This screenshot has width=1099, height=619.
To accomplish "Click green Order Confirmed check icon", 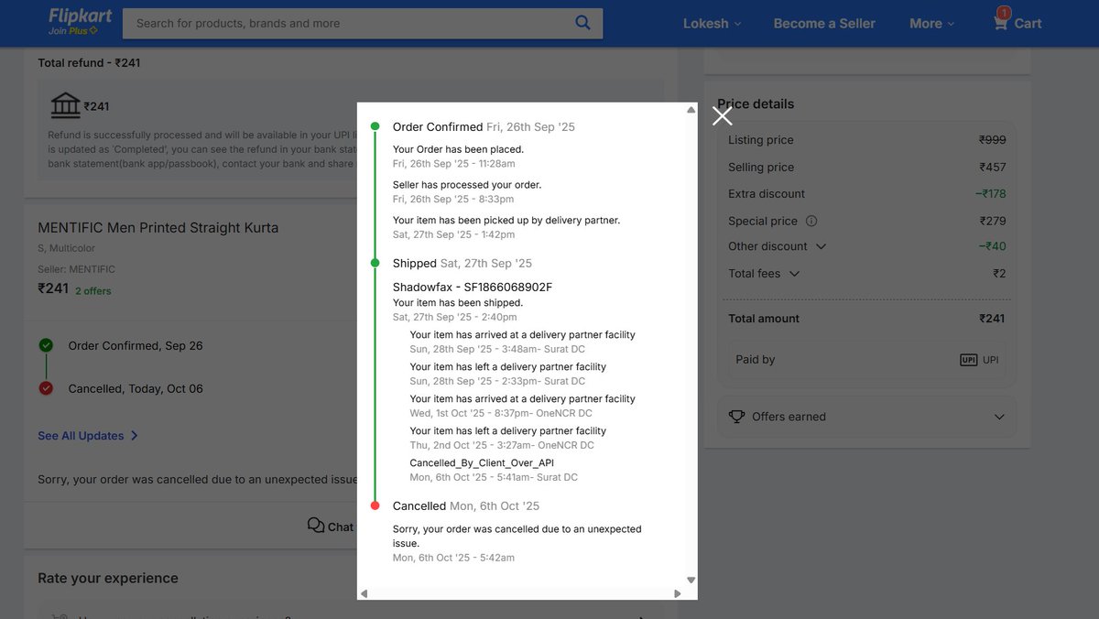I will (x=46, y=345).
